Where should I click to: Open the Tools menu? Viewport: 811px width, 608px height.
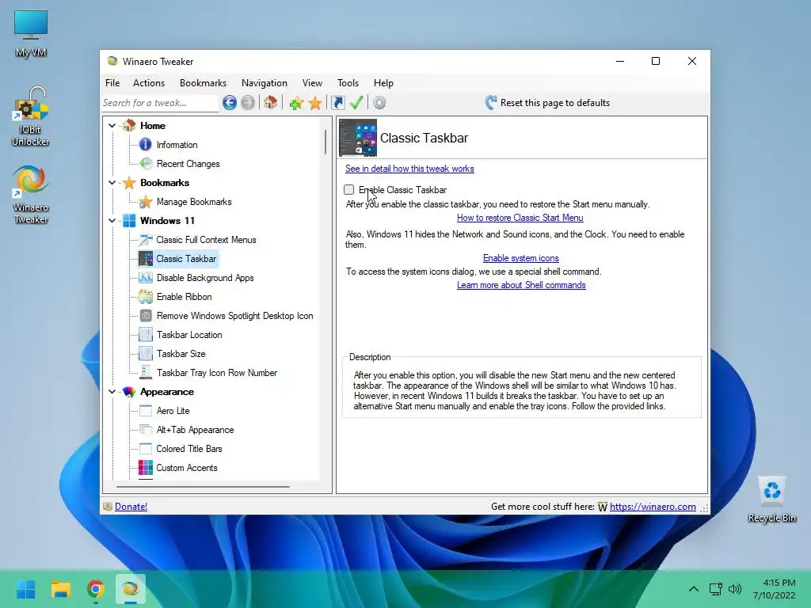point(348,82)
